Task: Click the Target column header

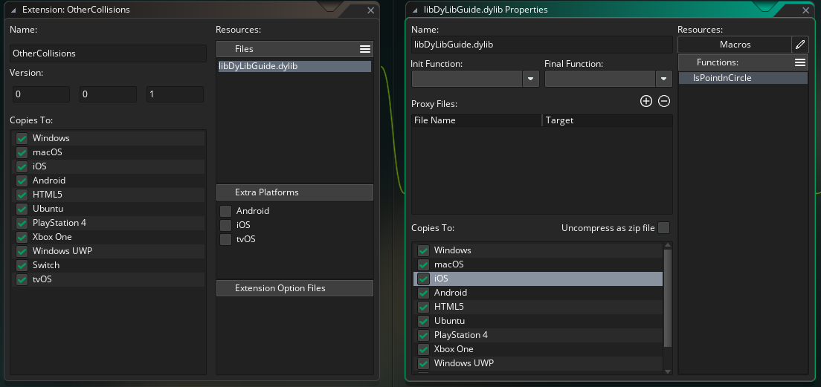Action: point(608,121)
